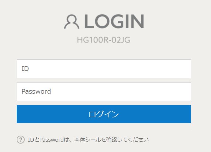
Task: Place cursor in the ID text box
Action: coord(104,69)
